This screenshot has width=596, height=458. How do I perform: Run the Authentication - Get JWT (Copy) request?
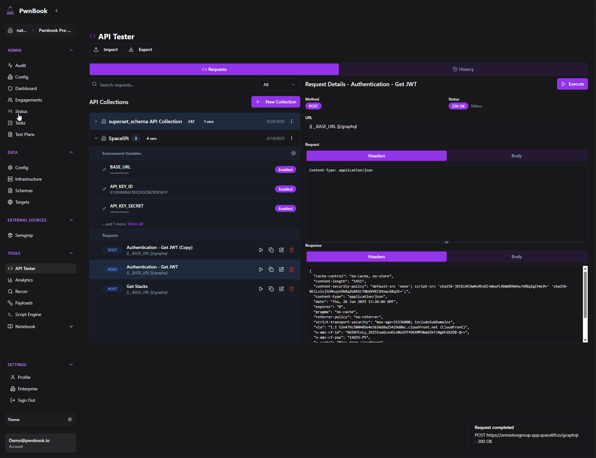pos(261,250)
